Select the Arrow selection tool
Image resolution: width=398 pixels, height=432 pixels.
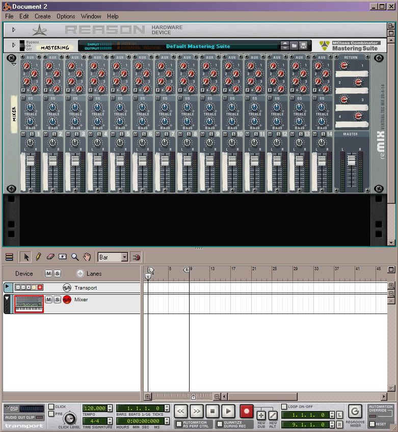coord(26,257)
